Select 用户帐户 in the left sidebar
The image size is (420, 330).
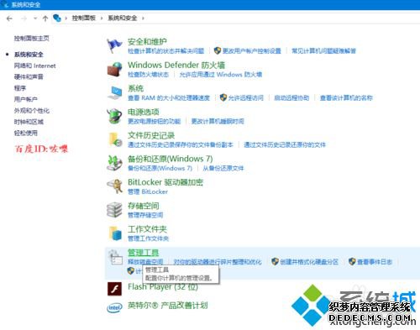(x=26, y=99)
